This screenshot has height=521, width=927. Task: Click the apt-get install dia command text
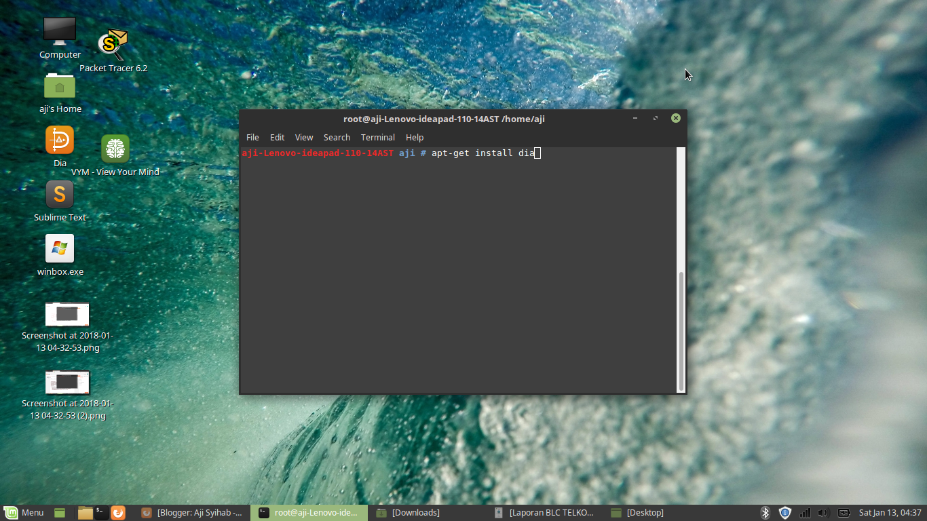point(483,153)
